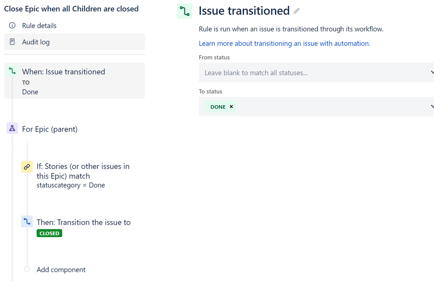Open the Audit log section
The image size is (434, 281).
pyautogui.click(x=37, y=41)
